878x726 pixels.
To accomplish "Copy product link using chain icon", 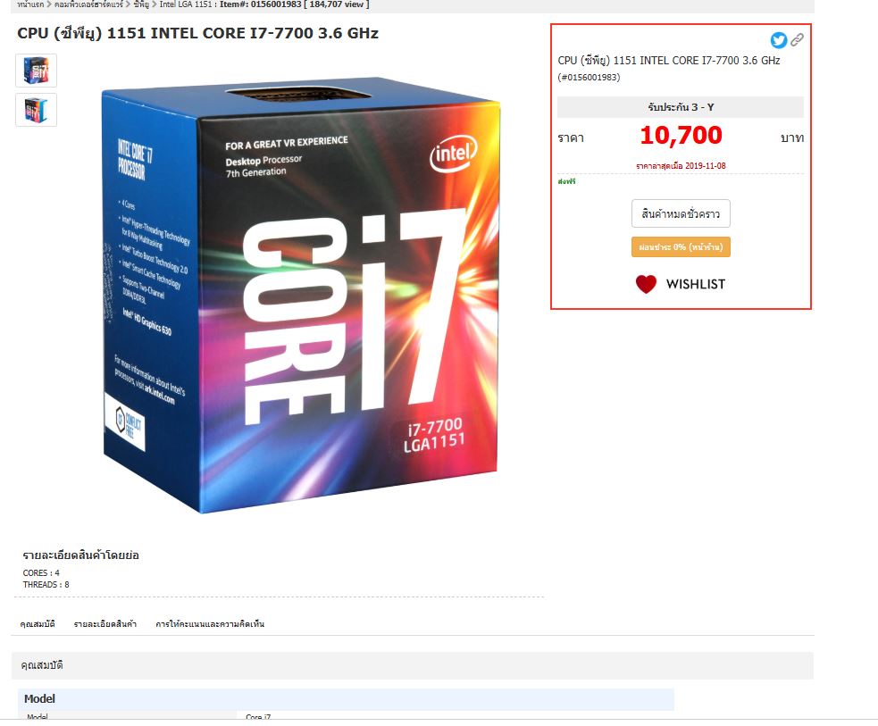I will pos(797,39).
